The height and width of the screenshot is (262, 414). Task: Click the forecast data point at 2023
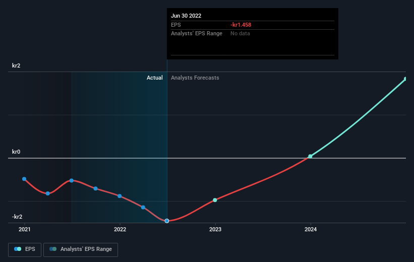tap(215, 200)
